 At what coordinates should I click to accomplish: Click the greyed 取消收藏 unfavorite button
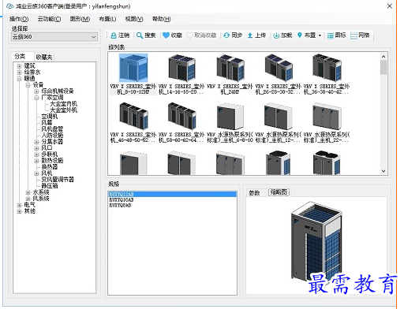point(201,35)
